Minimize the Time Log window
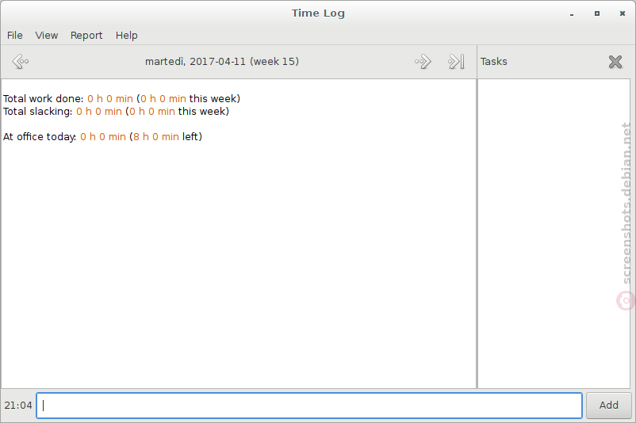The image size is (636, 423). coord(572,13)
